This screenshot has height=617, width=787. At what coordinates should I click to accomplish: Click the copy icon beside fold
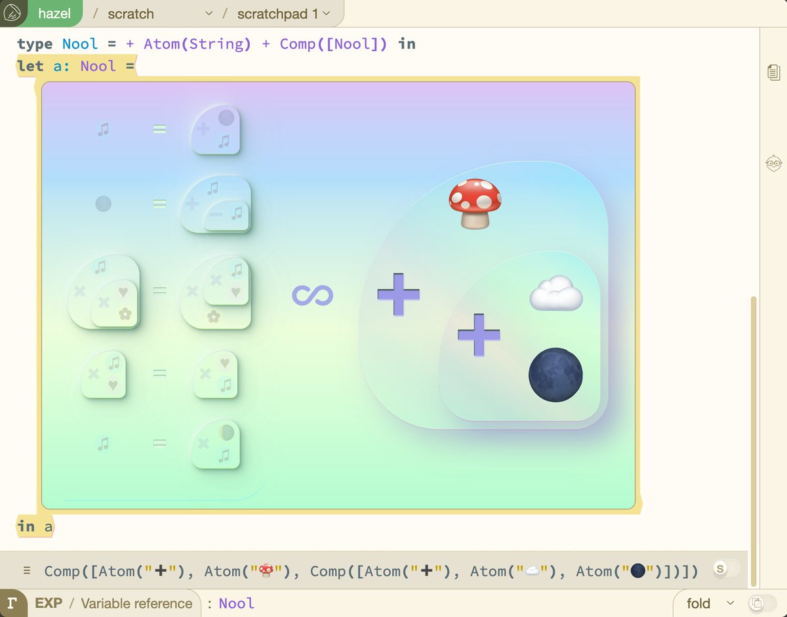pos(757,603)
